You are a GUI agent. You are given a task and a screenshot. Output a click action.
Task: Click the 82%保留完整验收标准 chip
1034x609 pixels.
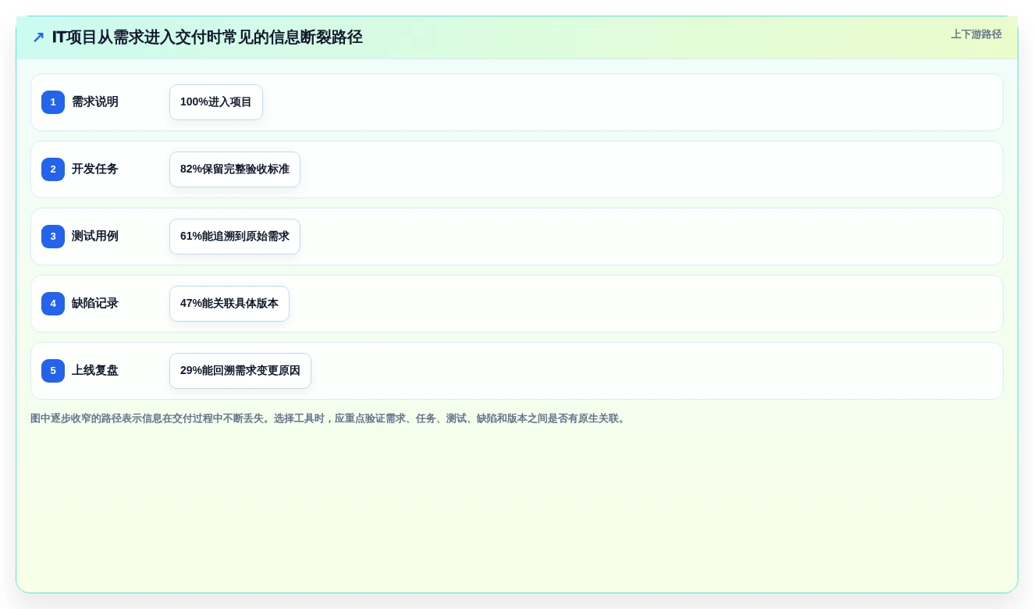[235, 169]
